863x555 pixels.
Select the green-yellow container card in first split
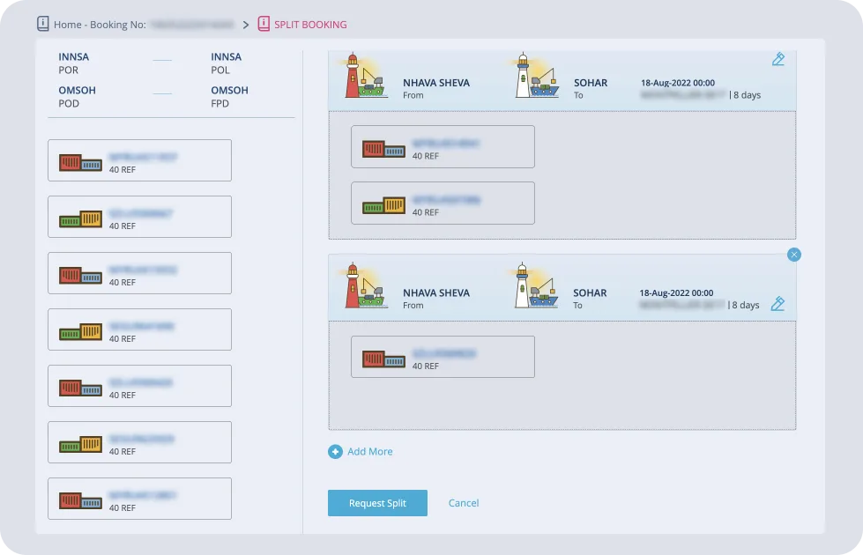point(443,203)
